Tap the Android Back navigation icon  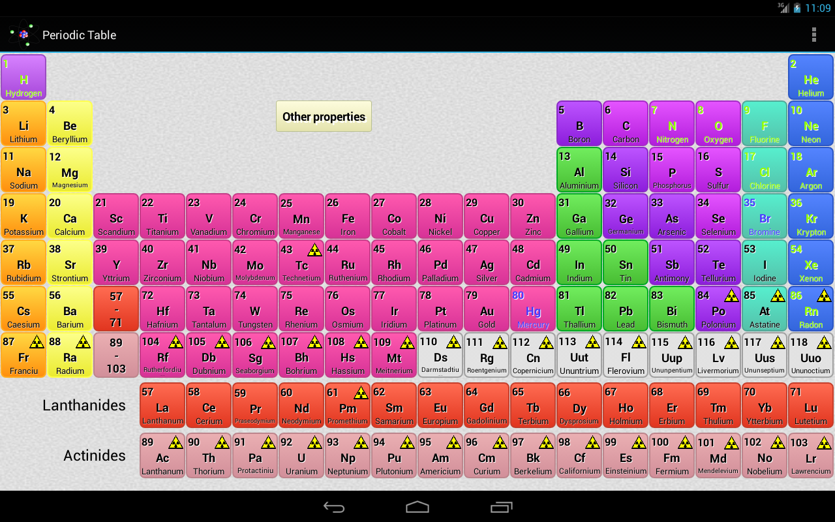point(334,506)
